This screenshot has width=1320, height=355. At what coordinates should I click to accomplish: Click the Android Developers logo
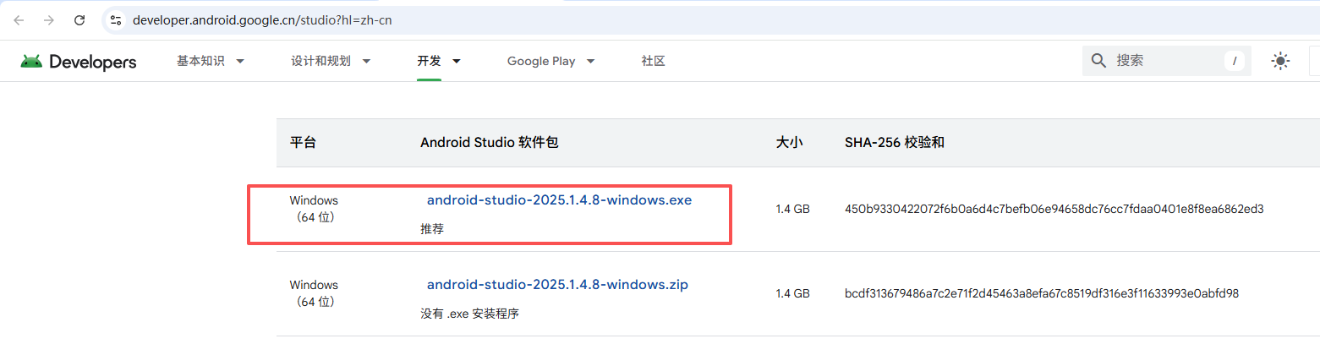coord(79,62)
